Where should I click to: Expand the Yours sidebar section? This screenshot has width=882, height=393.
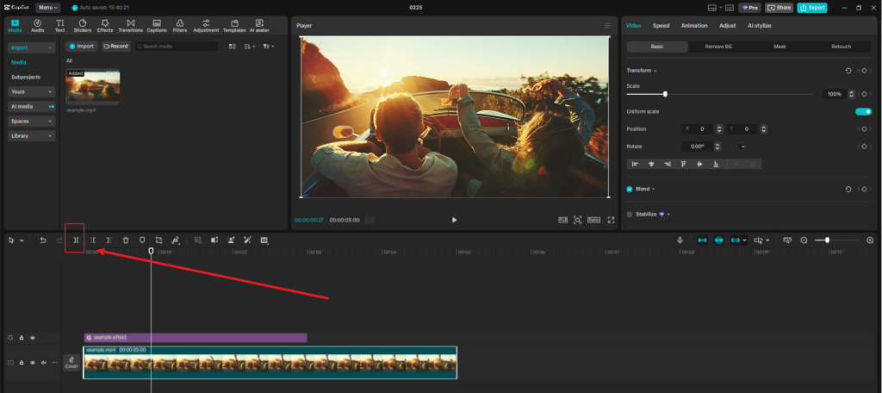[32, 91]
